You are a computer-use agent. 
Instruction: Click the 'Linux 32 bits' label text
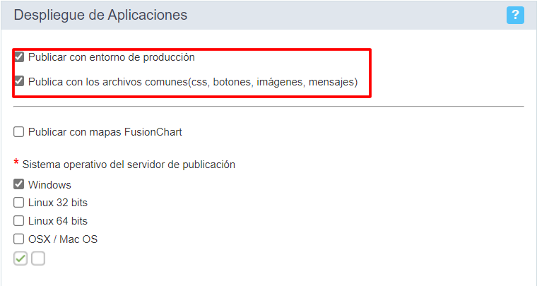pyautogui.click(x=57, y=203)
